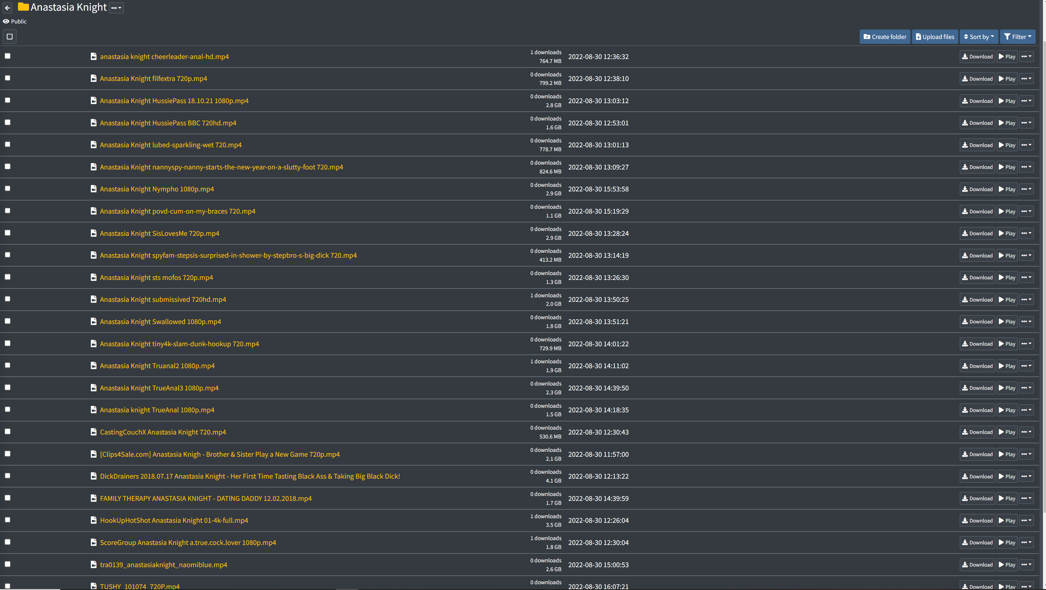This screenshot has height=590, width=1046.
Task: Play the file uploaded at 12:38:10
Action: [x=1007, y=79]
